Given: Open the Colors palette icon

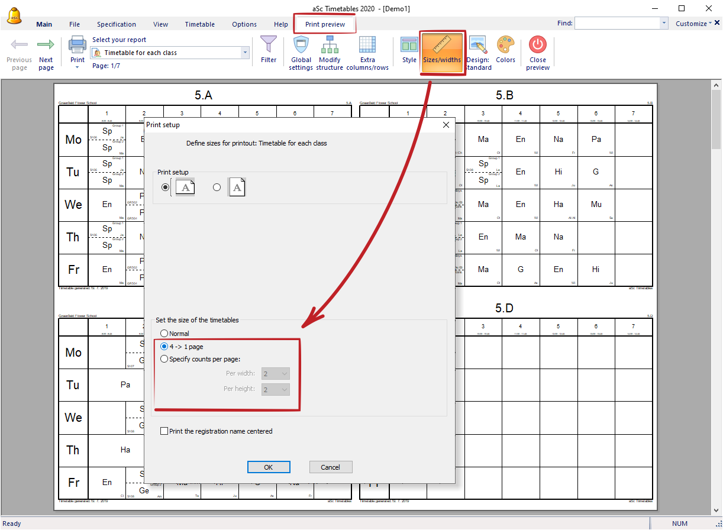Looking at the screenshot, I should click(x=505, y=46).
